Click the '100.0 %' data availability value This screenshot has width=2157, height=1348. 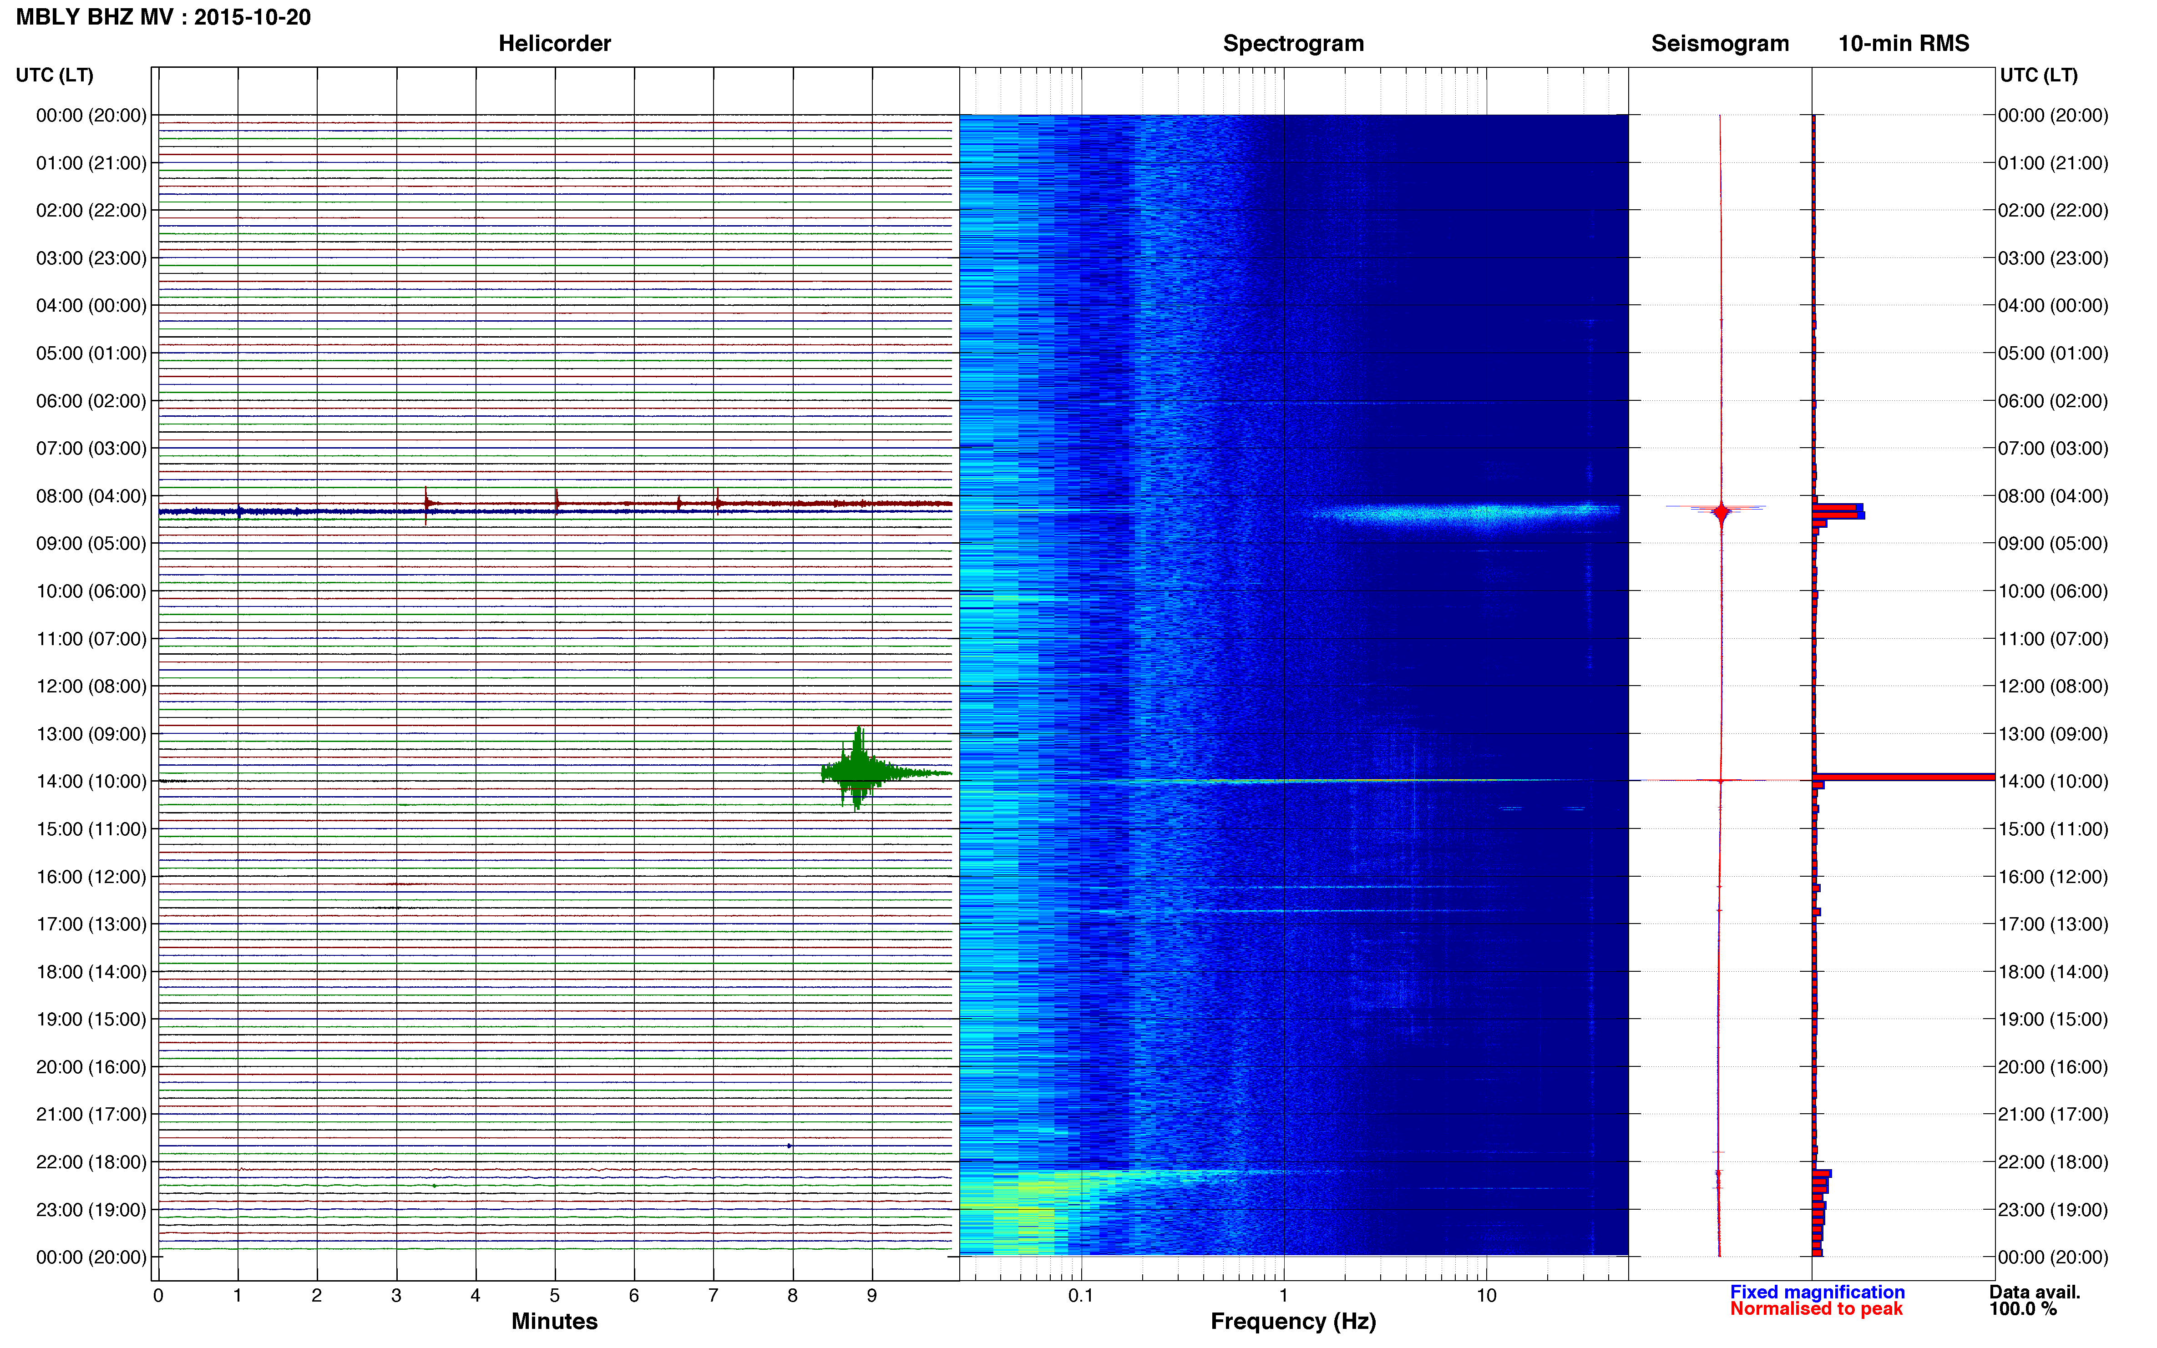coord(2023,1309)
